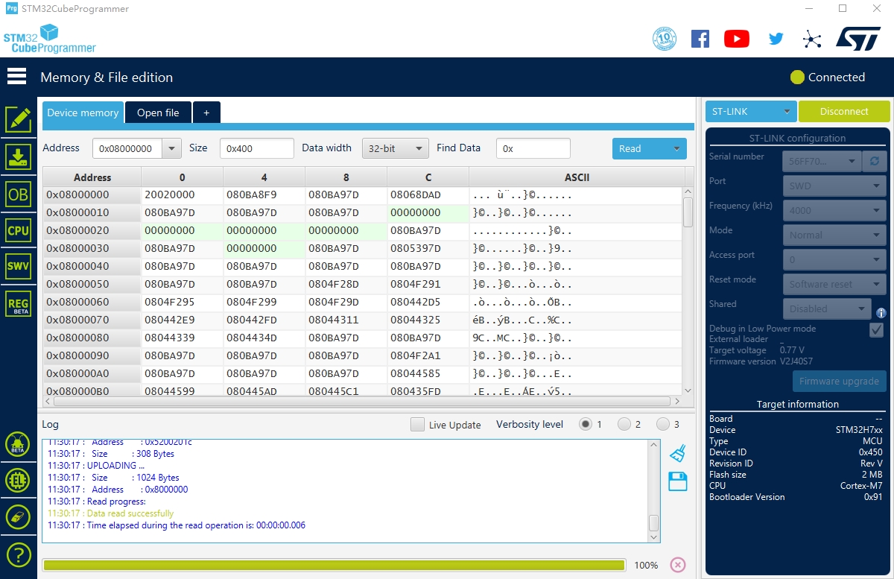Click the memory table horizontal scrollbar
The width and height of the screenshot is (894, 579).
[362, 401]
